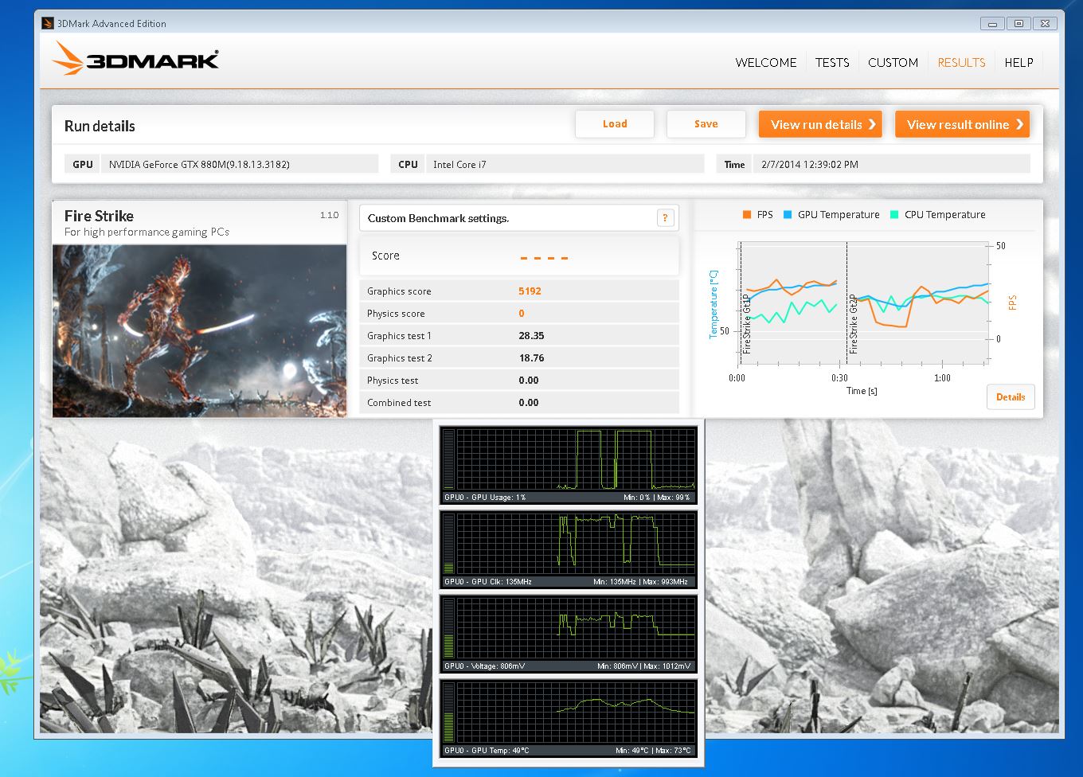Click the Run details heading
Image resolution: width=1083 pixels, height=777 pixels.
pos(100,126)
